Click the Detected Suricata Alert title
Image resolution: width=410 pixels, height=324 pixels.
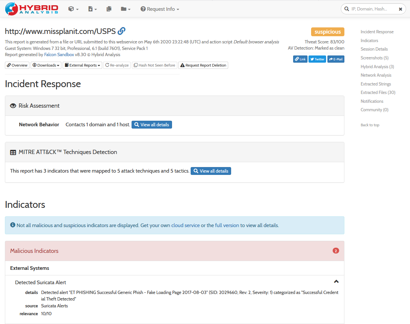40,283
